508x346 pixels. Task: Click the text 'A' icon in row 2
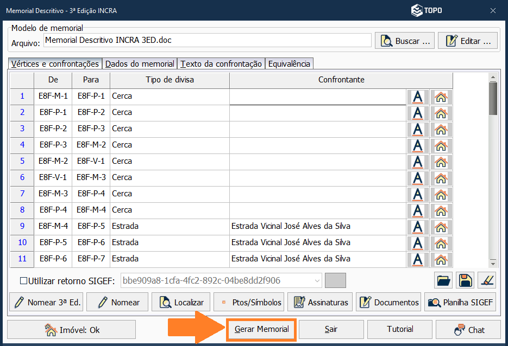418,113
